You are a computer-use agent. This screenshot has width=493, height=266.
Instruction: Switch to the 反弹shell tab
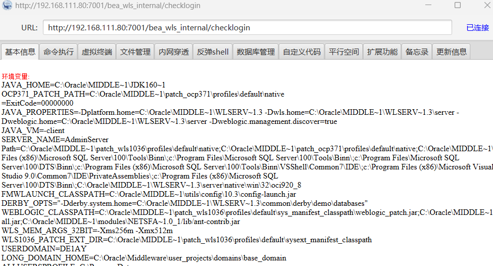click(x=213, y=52)
